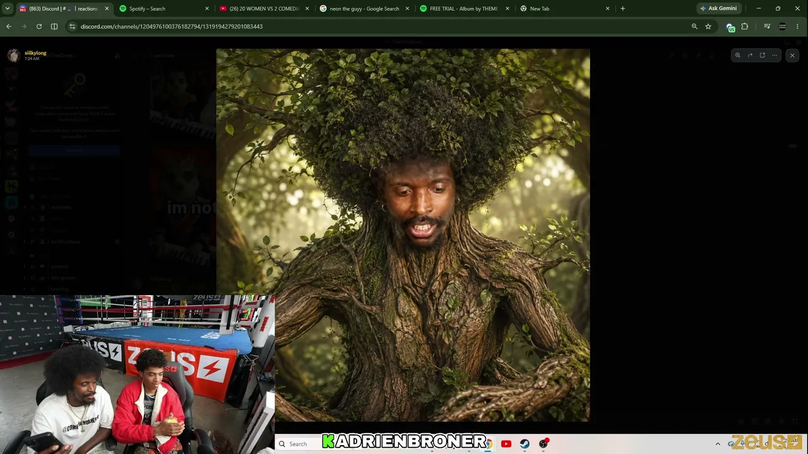
Task: Switch to the FREE TRIAL Album tab
Action: pos(464,9)
